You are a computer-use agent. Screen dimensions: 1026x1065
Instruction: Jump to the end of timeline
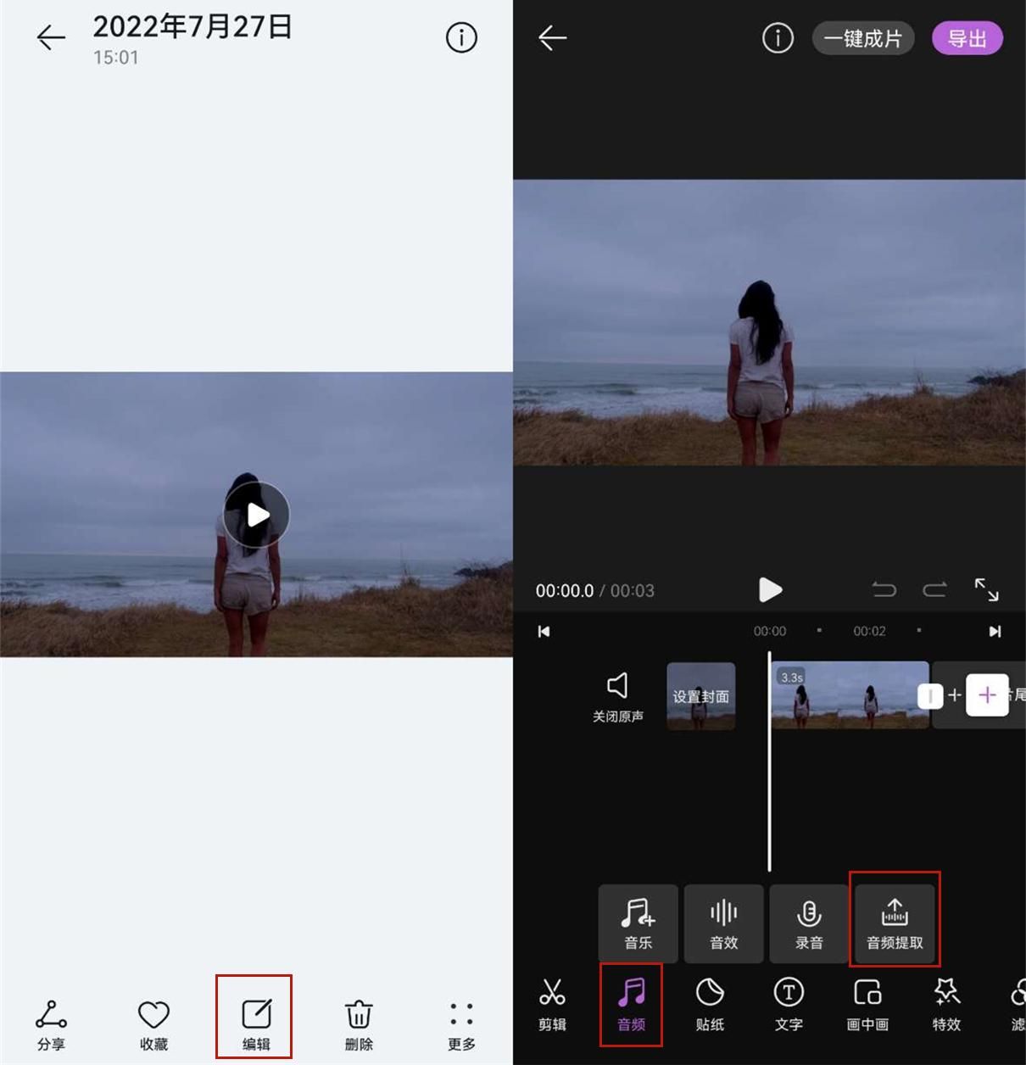(995, 632)
